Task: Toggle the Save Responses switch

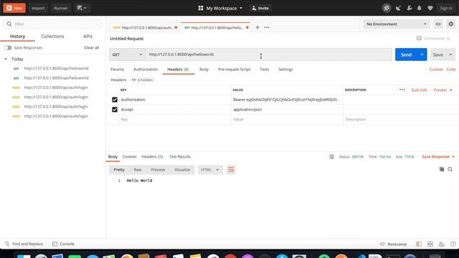Action: tap(8, 48)
